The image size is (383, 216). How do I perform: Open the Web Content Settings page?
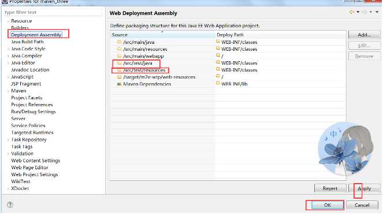[35, 161]
